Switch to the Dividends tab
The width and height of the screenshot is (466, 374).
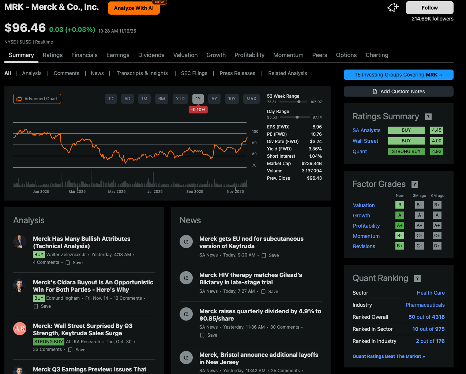pos(151,55)
